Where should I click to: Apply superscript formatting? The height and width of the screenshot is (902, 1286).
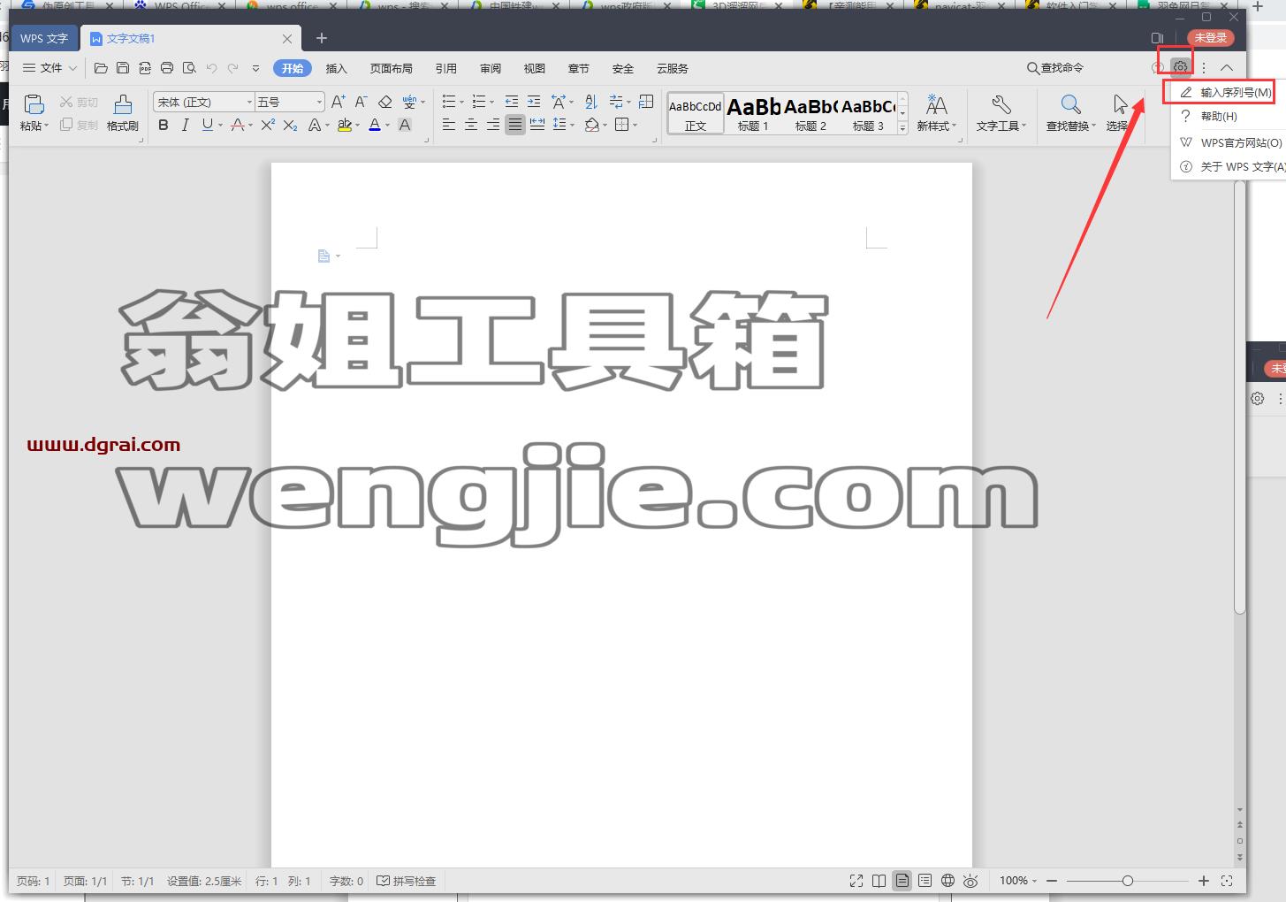[x=268, y=125]
